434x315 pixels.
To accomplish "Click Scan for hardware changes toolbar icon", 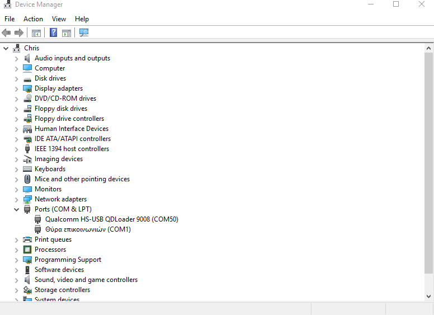I will coord(83,32).
